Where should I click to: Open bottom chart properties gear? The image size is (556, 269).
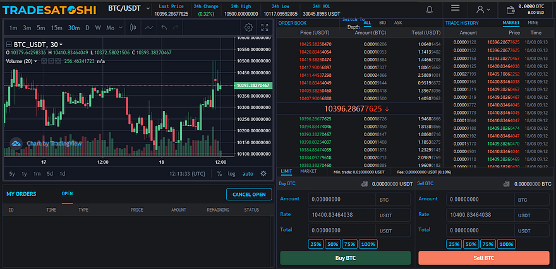tap(263, 174)
